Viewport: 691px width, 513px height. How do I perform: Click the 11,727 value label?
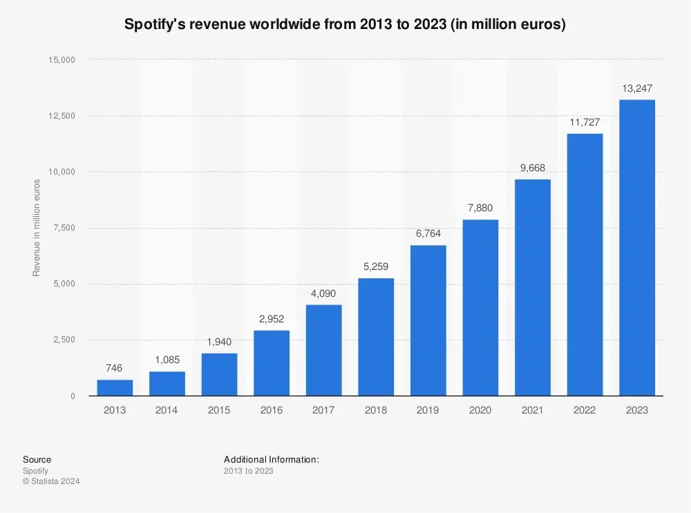click(584, 122)
